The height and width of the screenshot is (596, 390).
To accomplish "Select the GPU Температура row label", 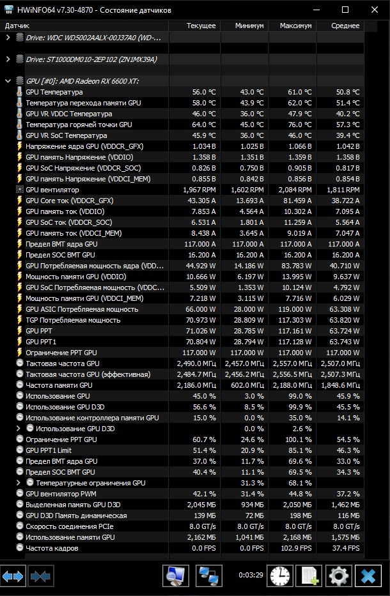I will point(54,92).
